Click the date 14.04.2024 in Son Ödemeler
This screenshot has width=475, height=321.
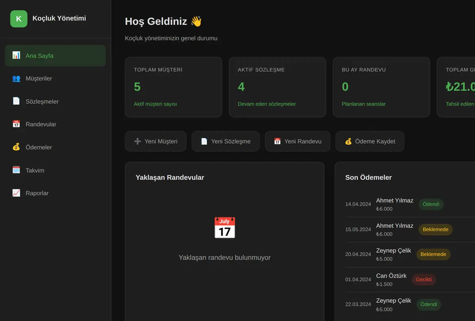[x=358, y=204]
